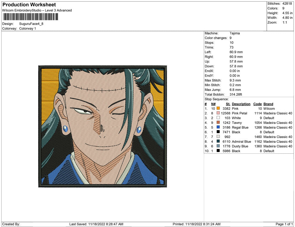
Task: Click the Max Stitch value '9.3 mm'
Action: point(235,80)
